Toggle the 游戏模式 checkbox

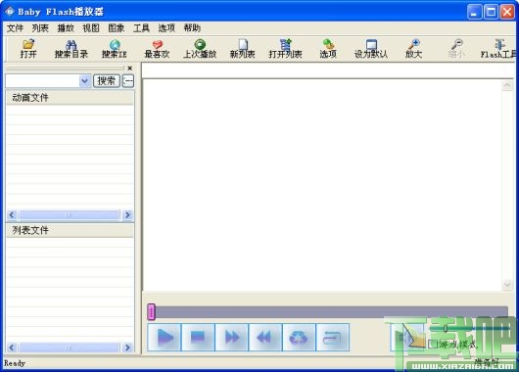[x=432, y=345]
